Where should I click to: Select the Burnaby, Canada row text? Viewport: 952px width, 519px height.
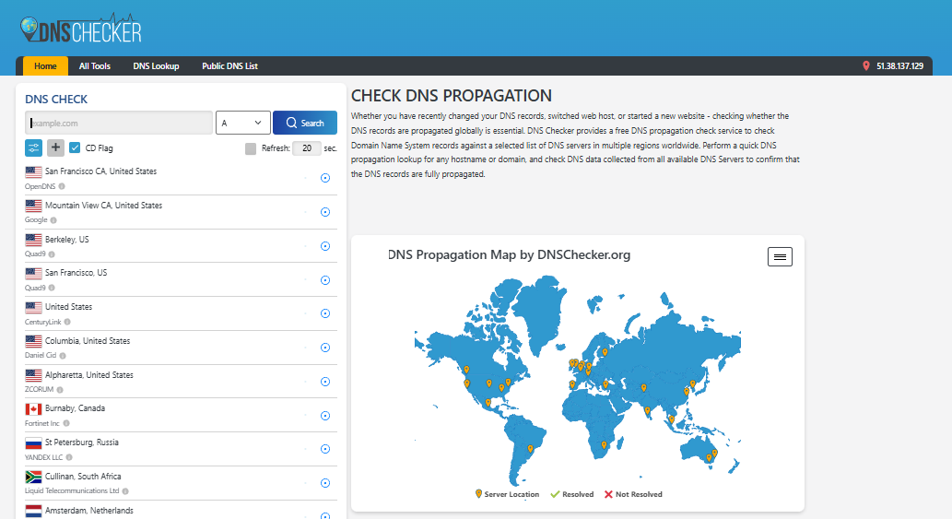point(75,408)
